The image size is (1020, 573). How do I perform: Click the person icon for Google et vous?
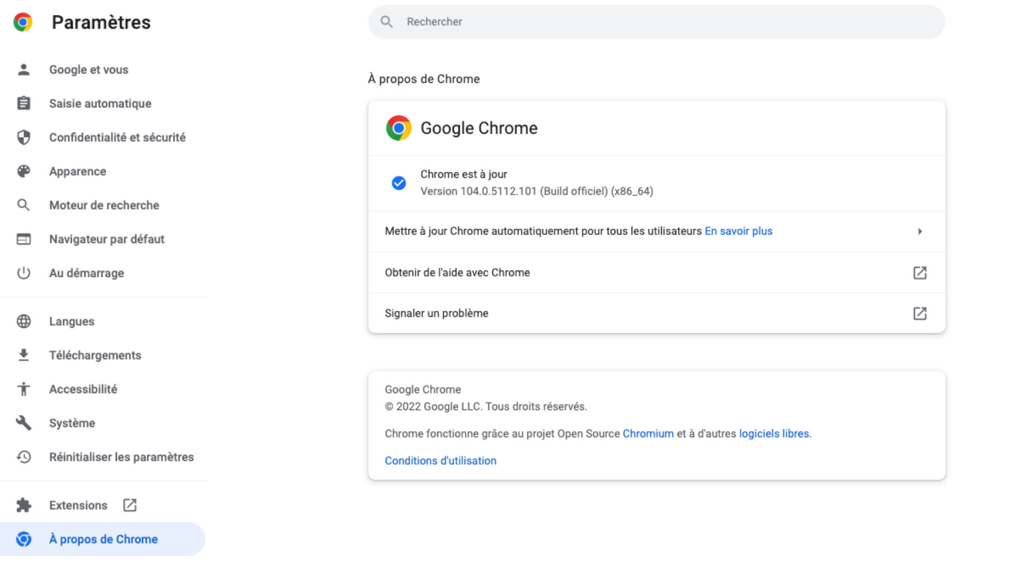[x=23, y=70]
